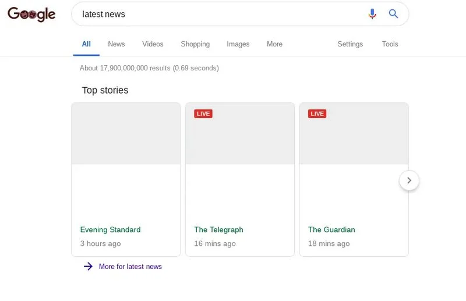Image resolution: width=466 pixels, height=301 pixels.
Task: Click the blue magnifier search icon
Action: pyautogui.click(x=394, y=13)
